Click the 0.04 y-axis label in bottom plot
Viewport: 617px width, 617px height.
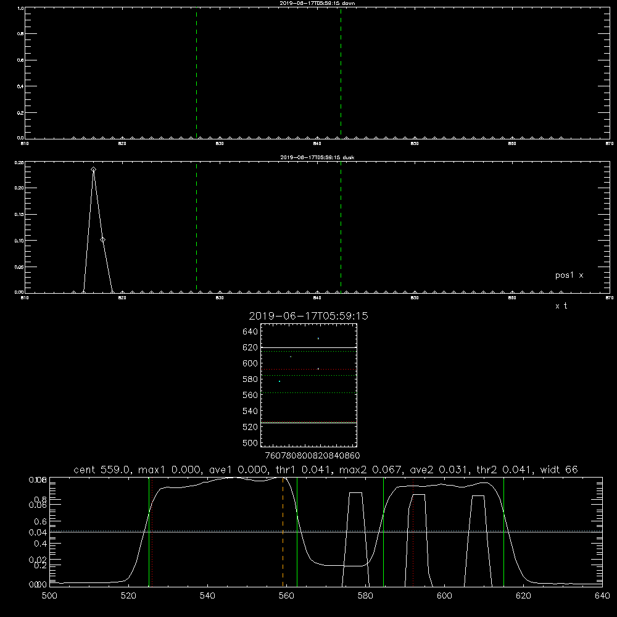tap(38, 532)
